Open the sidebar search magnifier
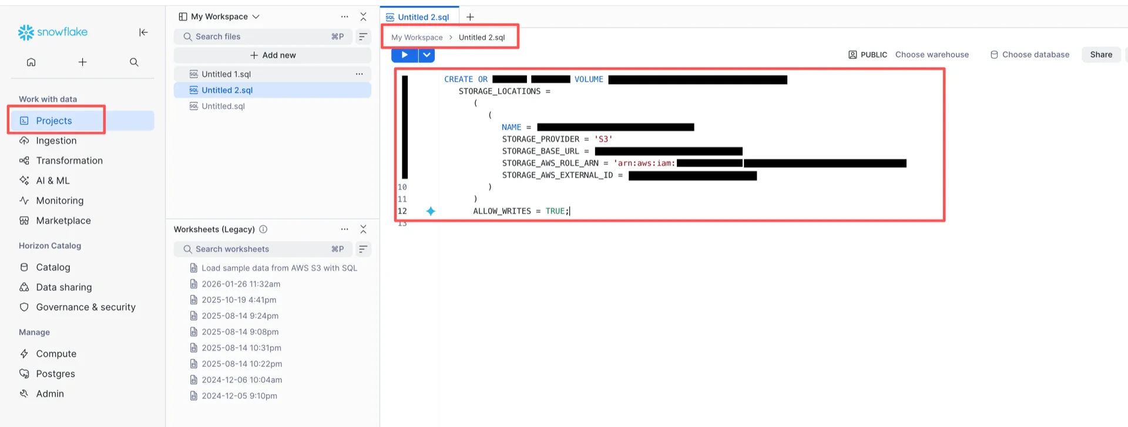 click(134, 62)
